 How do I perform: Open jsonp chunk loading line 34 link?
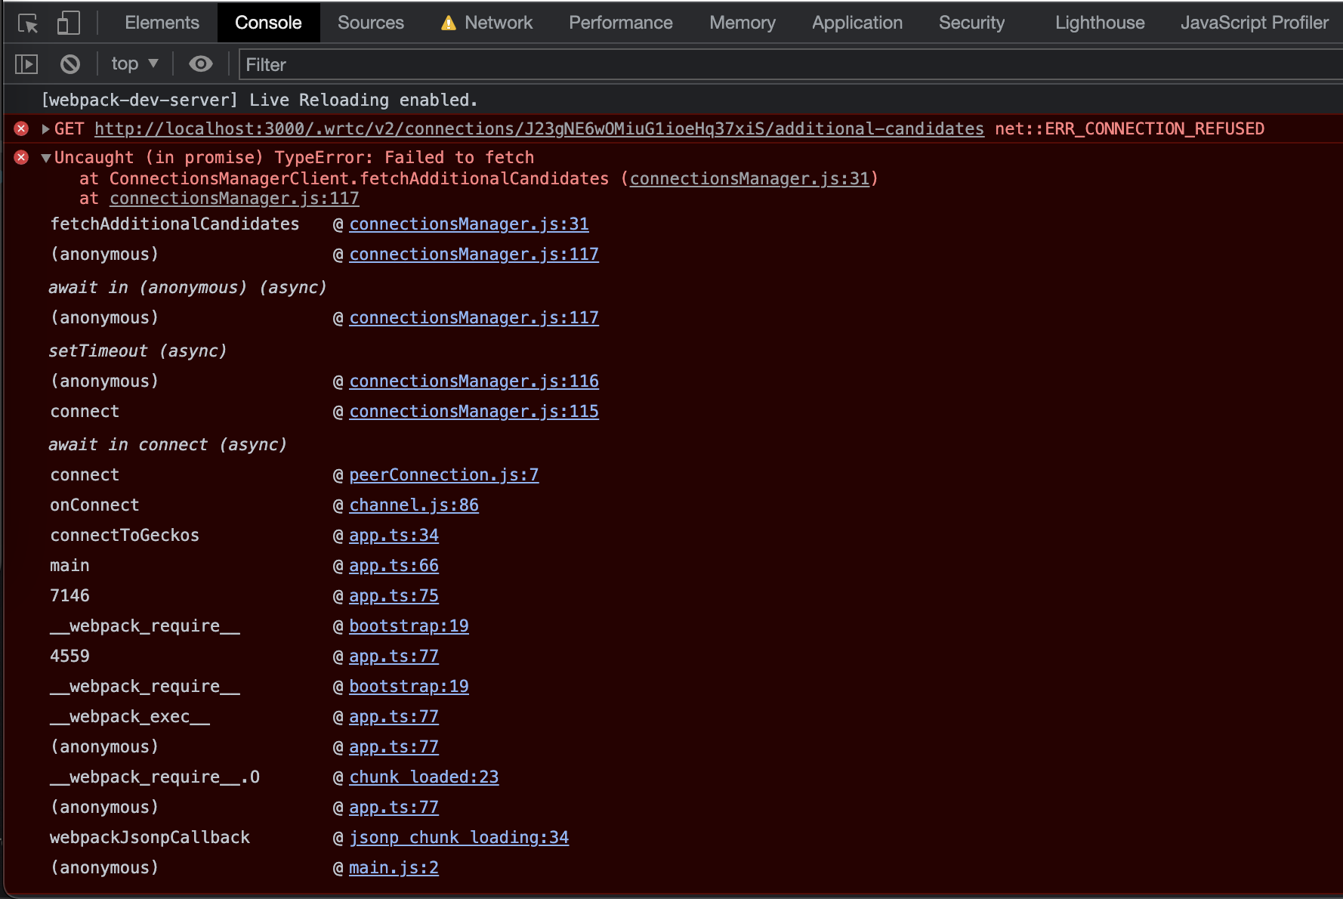pyautogui.click(x=458, y=837)
